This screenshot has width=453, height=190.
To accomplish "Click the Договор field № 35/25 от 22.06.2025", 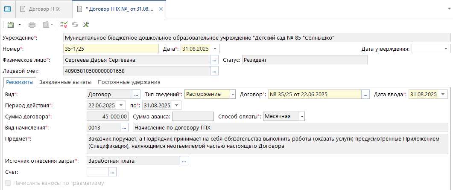I will click(x=315, y=94).
